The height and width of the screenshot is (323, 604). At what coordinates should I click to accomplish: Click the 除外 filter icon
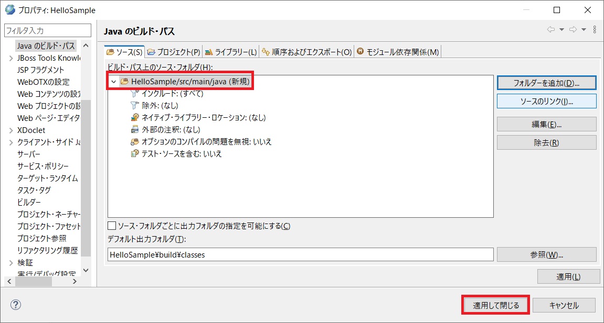pyautogui.click(x=134, y=105)
